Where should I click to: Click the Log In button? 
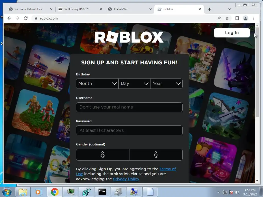click(232, 33)
